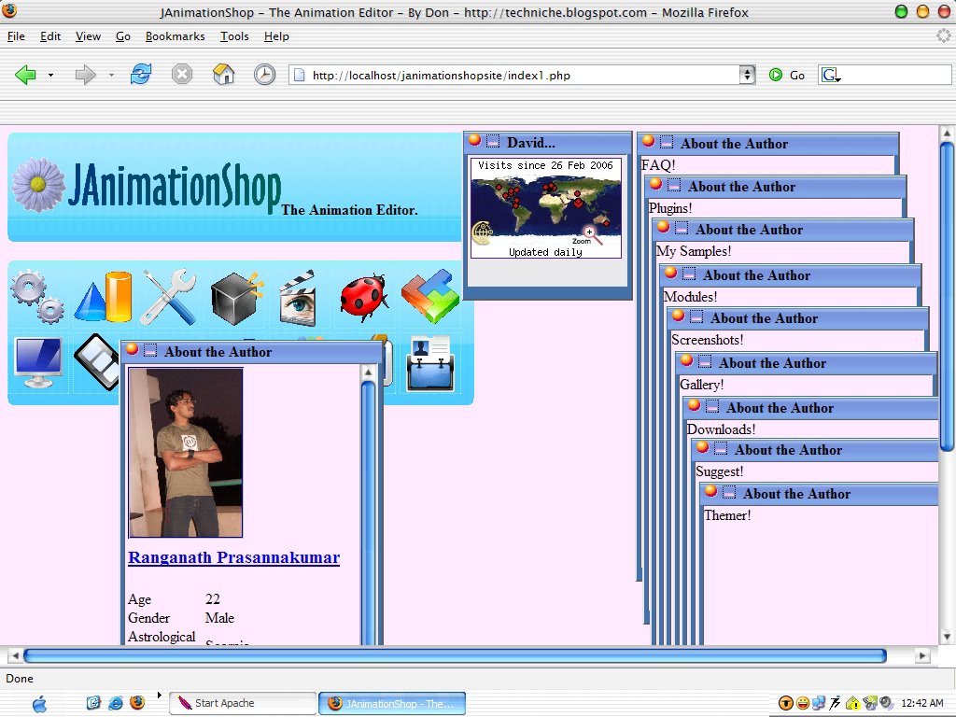956x717 pixels.
Task: Click the purple daisy logo
Action: point(37,185)
